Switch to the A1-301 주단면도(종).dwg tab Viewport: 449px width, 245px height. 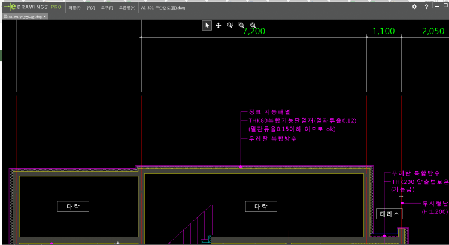pos(25,16)
